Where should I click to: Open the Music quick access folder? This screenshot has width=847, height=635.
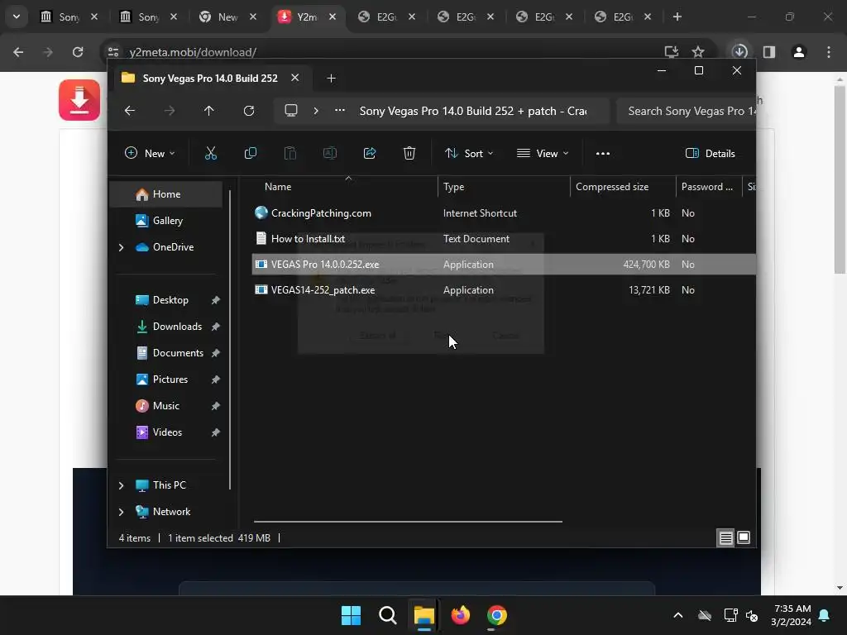click(165, 406)
